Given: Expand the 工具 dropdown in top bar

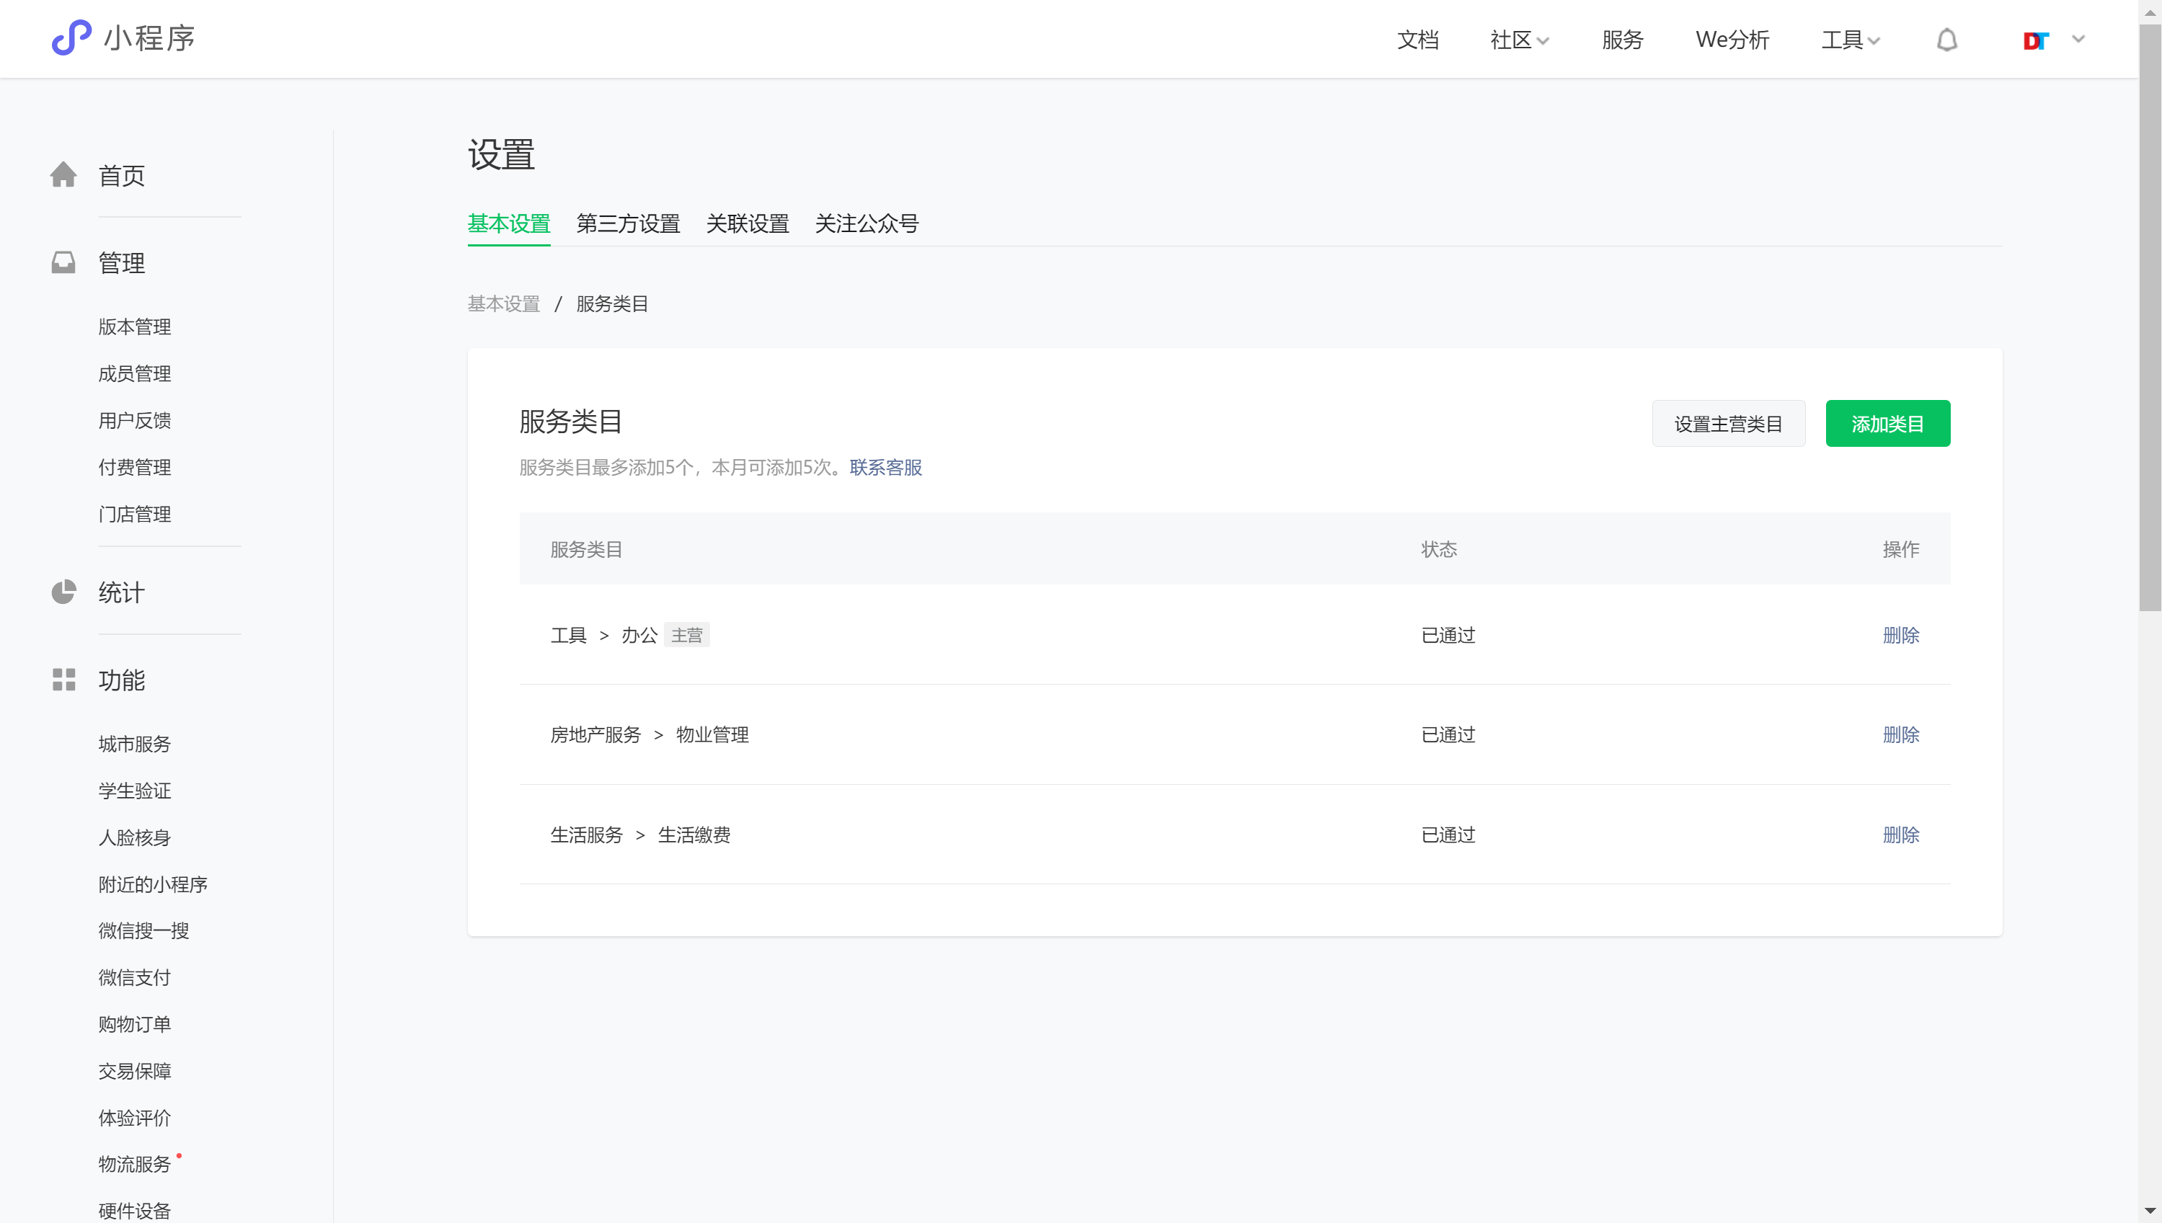Looking at the screenshot, I should [1849, 40].
